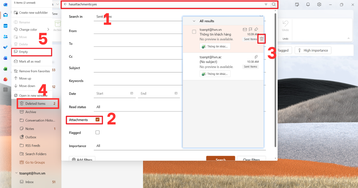Mark the first result read via envelope icon

coord(245,30)
